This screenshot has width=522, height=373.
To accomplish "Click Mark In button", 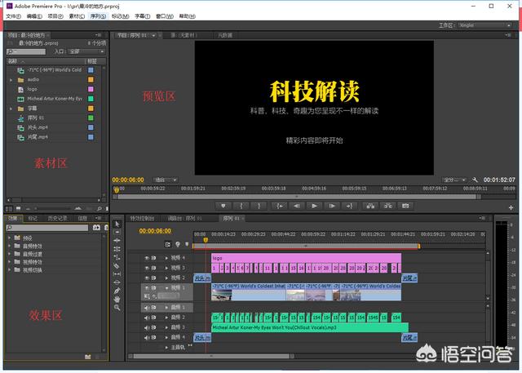I will 241,206.
